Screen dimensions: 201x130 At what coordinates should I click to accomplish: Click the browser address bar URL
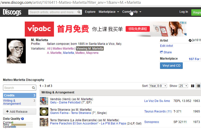70,3
